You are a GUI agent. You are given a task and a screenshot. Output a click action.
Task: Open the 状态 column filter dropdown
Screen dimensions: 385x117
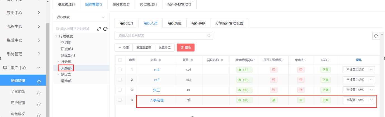[329, 60]
